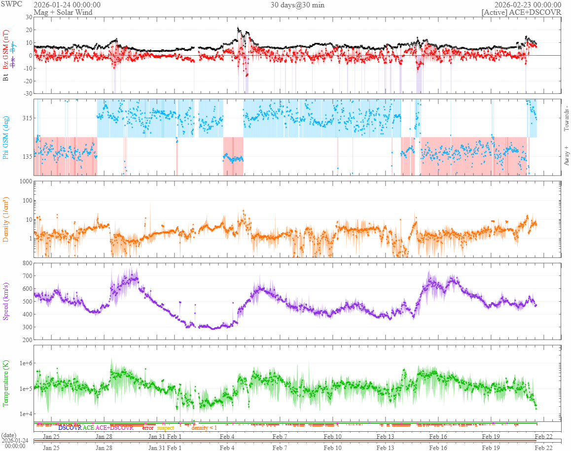This screenshot has height=451, width=571.
Task: Click the red Bz GSM (nT) axis label
Action: point(5,49)
